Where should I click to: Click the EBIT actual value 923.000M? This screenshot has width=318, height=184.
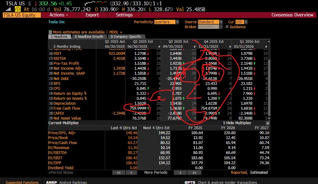pyautogui.click(x=117, y=54)
